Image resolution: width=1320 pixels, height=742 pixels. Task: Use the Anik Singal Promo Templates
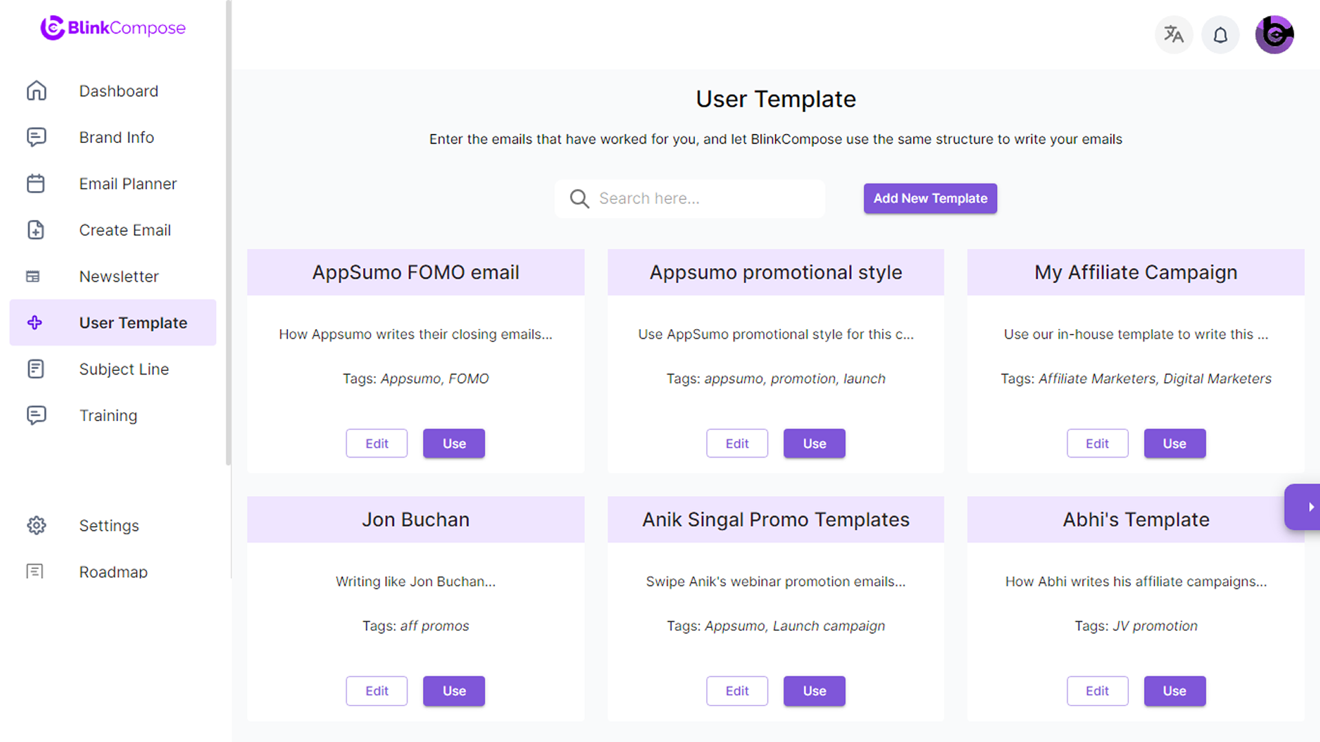coord(814,691)
